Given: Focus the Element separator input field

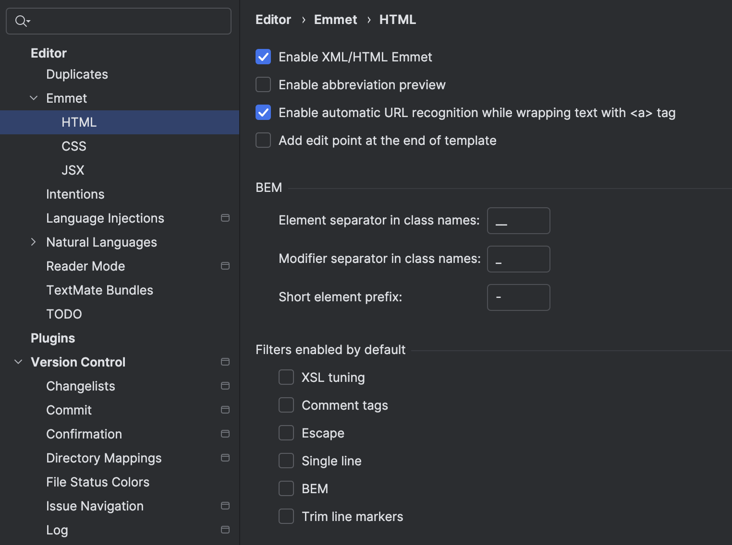Looking at the screenshot, I should pos(518,221).
